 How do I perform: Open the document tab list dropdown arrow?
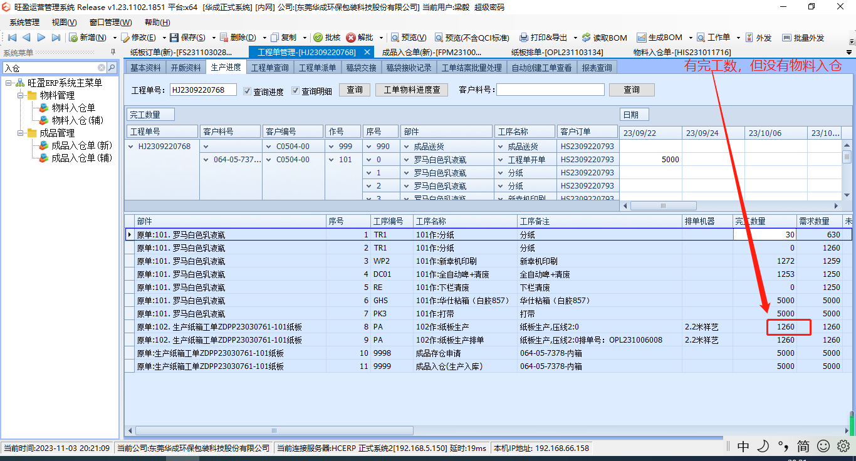click(x=849, y=53)
